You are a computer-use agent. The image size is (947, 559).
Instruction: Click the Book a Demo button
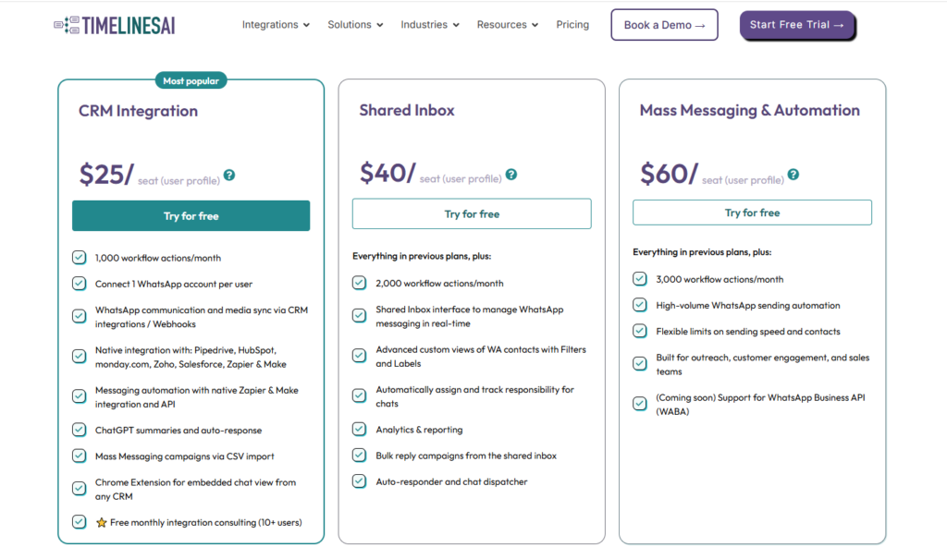click(x=664, y=25)
